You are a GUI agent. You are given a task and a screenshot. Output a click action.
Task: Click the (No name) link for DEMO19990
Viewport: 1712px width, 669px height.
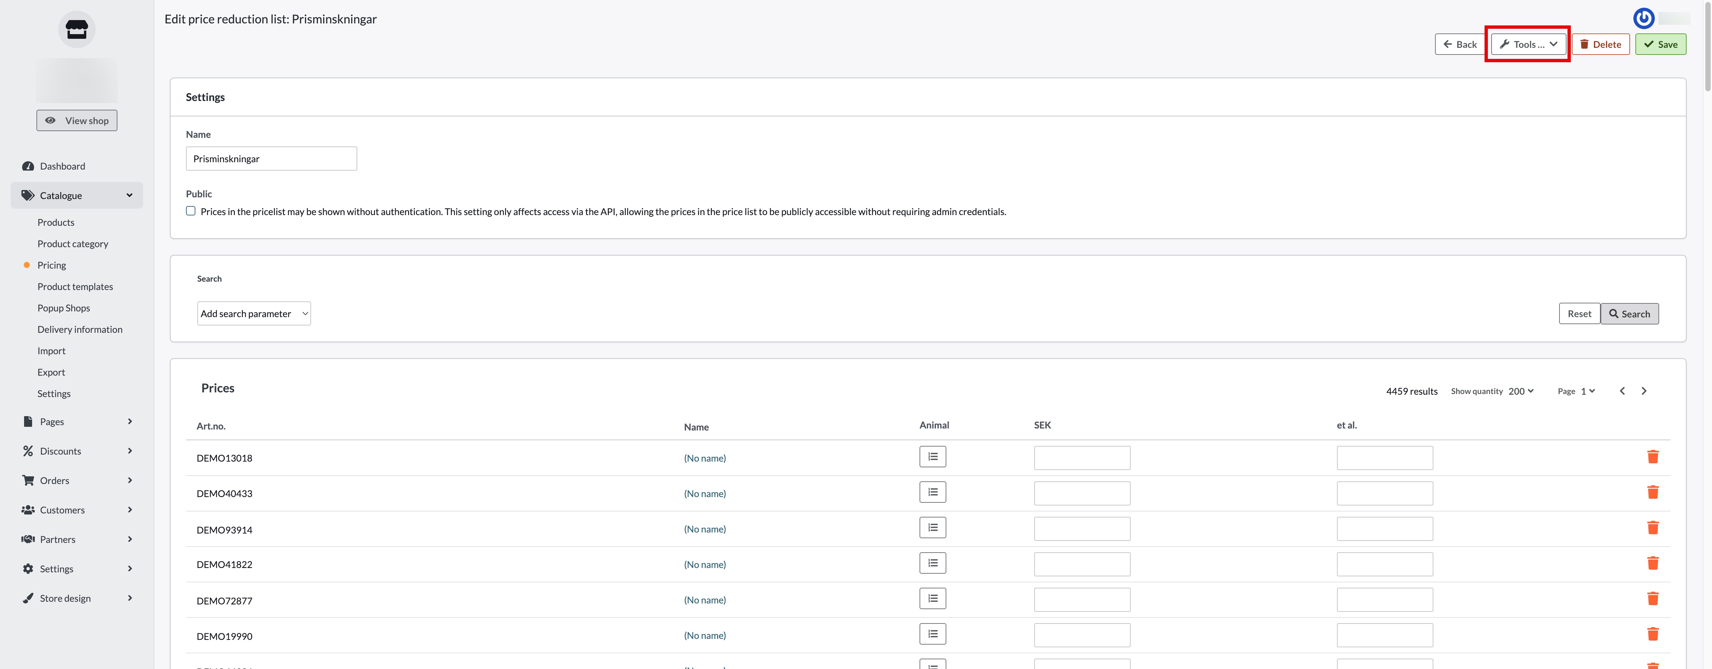(x=704, y=635)
